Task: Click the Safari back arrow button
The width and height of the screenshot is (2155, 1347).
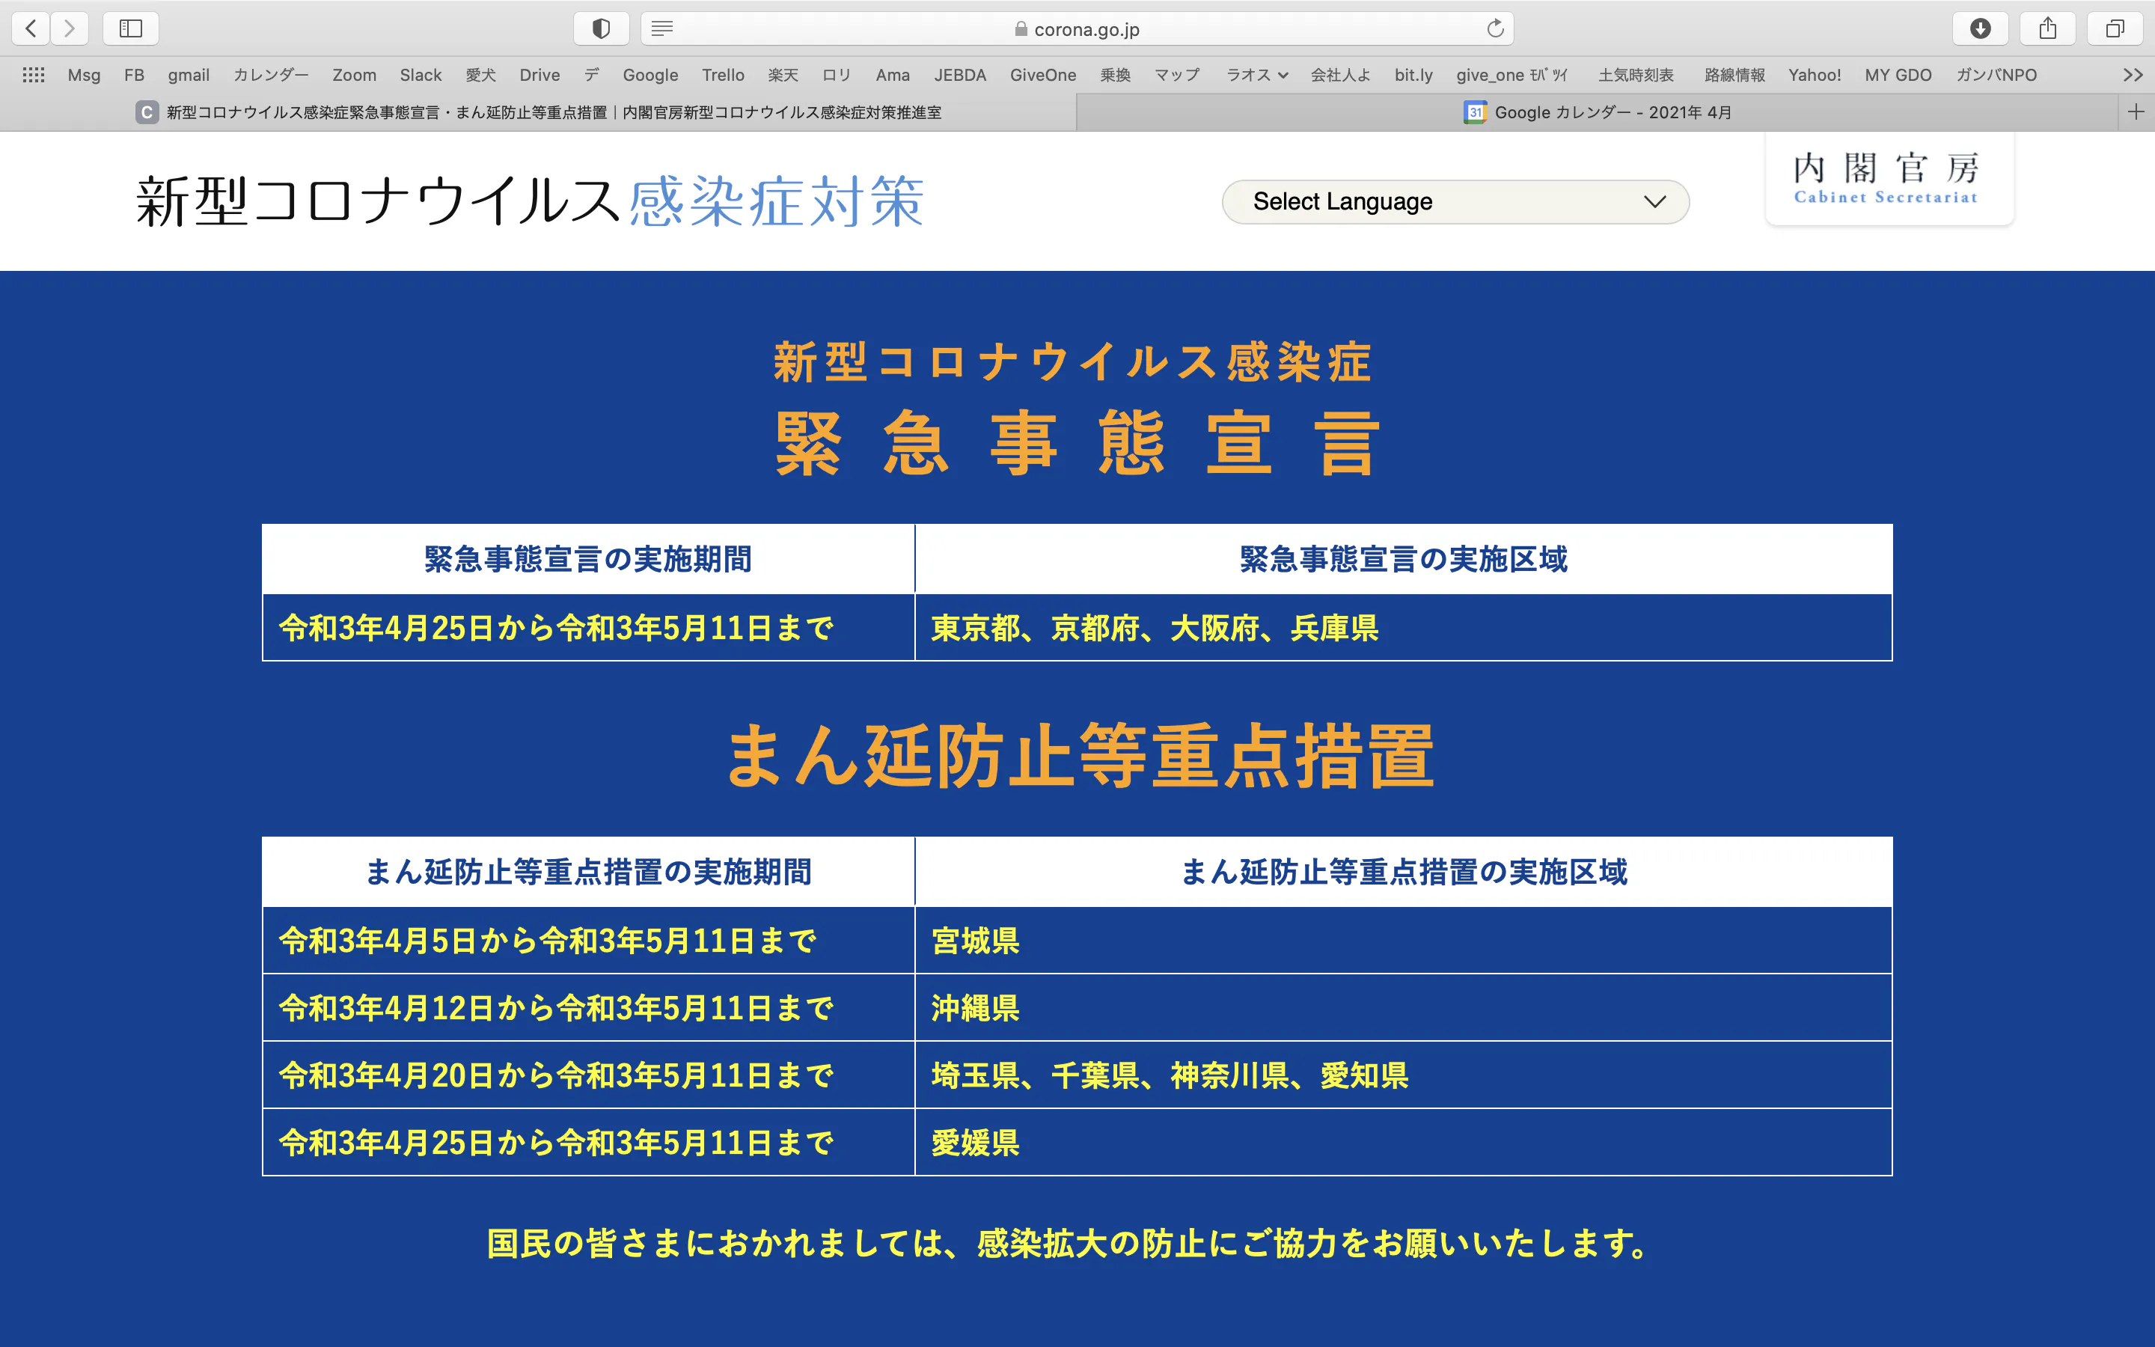Action: (x=31, y=28)
